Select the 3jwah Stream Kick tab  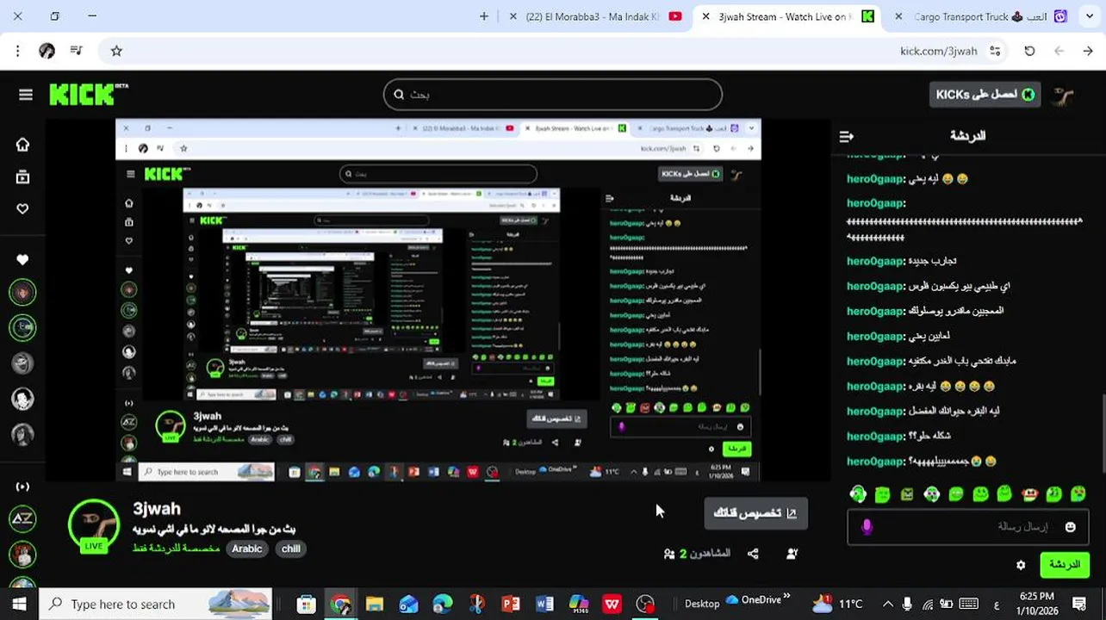click(x=786, y=16)
